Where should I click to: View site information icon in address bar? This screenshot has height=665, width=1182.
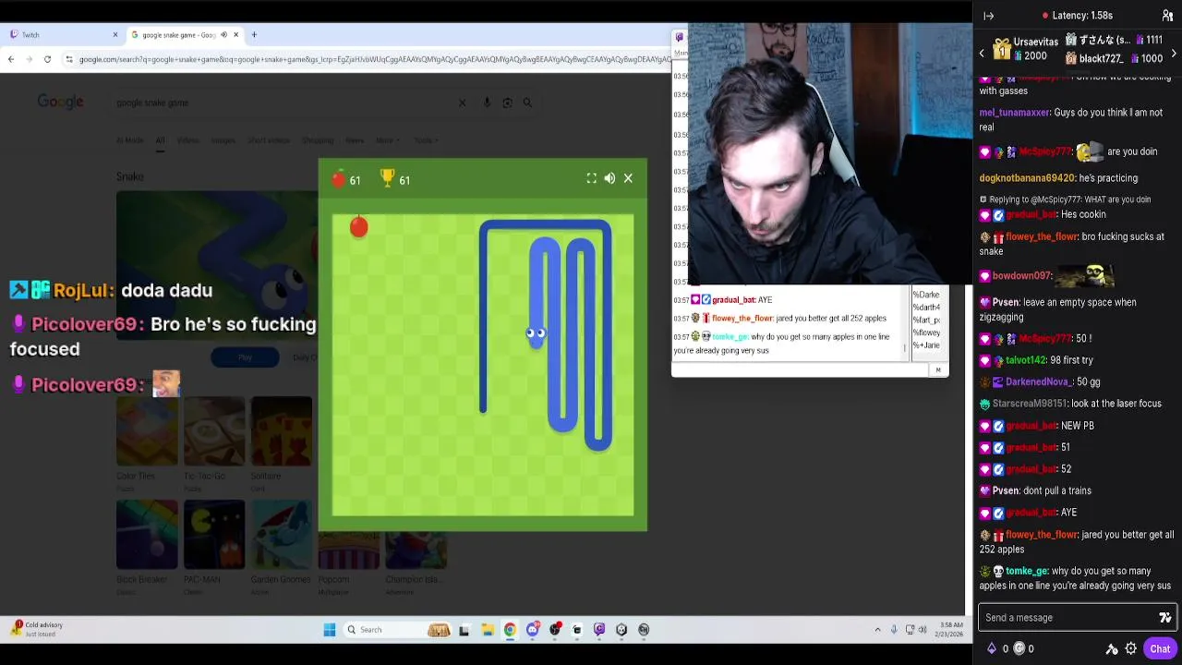coord(69,59)
